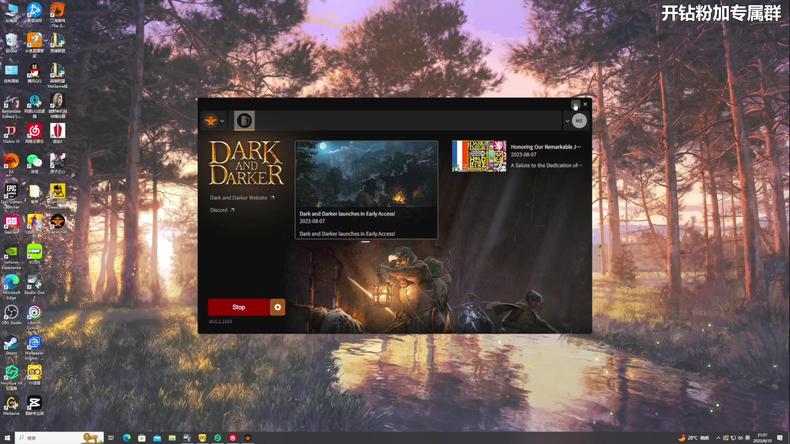Open Starsiege Deadzone desktop icon
This screenshot has height=444, width=790.
coord(58,197)
